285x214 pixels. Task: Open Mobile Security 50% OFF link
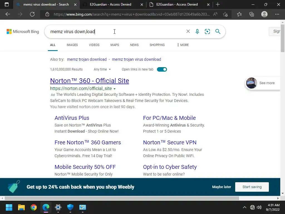(x=85, y=167)
